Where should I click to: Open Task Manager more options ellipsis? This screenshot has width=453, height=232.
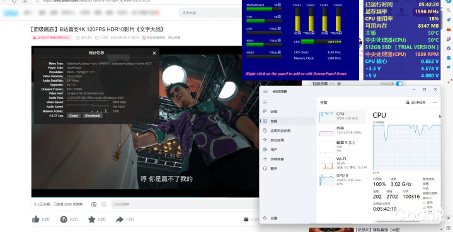coord(435,102)
